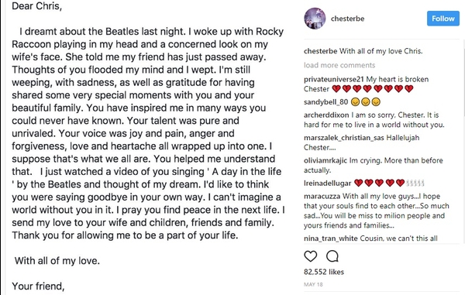Open oliviamrkajic commenter profile
Image resolution: width=465 pixels, height=295 pixels.
tap(325, 160)
